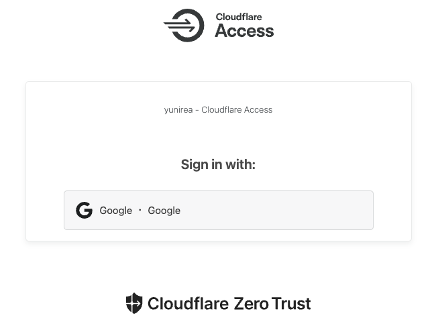Viewport: 436px width, 332px height.
Task: Click the "yunirea - Cloudflare Access" text
Action: coord(218,110)
